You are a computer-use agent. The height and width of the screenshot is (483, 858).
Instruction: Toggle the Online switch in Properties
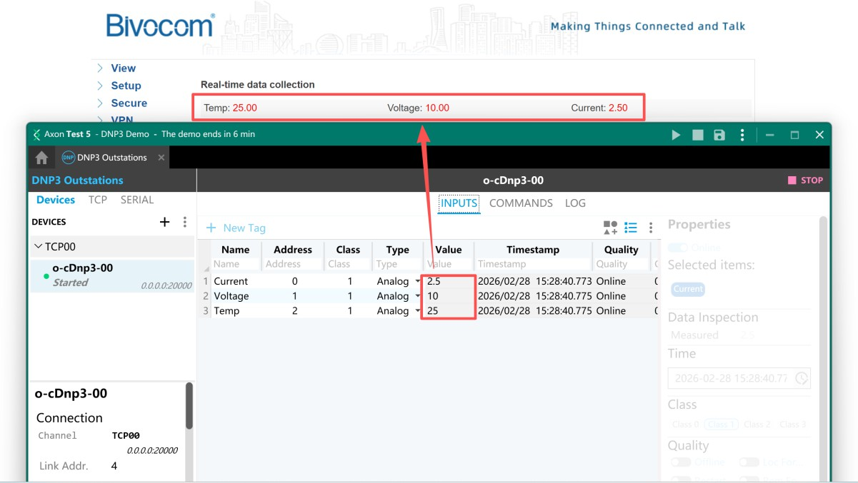click(x=677, y=248)
